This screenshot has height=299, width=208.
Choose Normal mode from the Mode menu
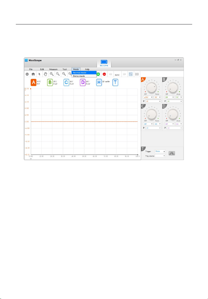click(x=84, y=73)
